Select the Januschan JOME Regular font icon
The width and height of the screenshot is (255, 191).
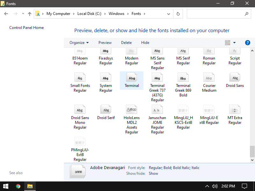(x=157, y=110)
